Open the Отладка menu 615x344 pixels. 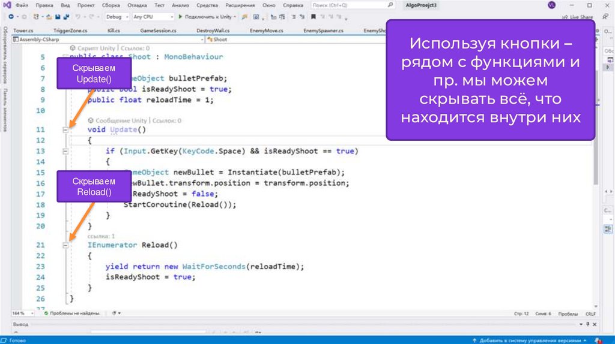[138, 5]
